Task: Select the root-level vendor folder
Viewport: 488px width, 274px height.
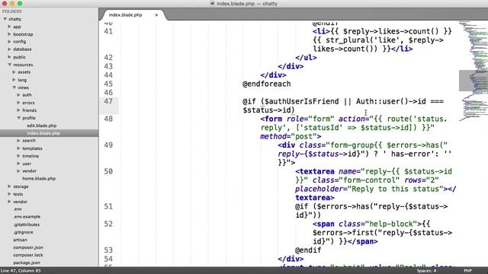Action: click(21, 202)
